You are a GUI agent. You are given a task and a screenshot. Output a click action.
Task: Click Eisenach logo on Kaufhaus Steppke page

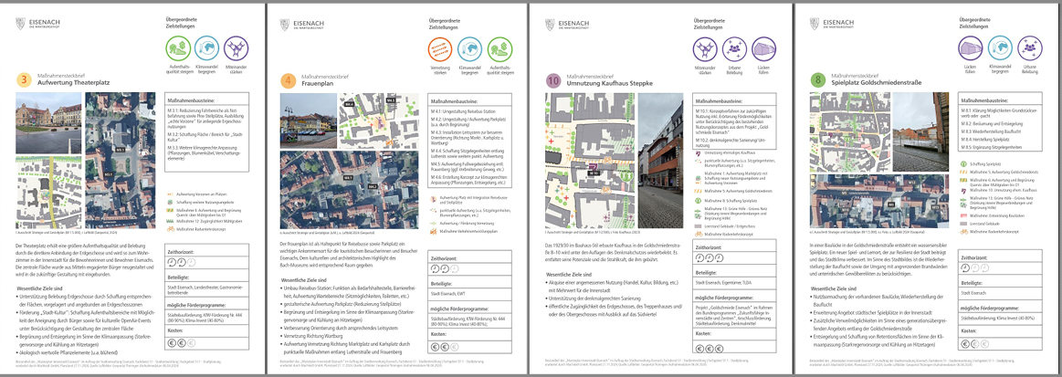coord(568,24)
